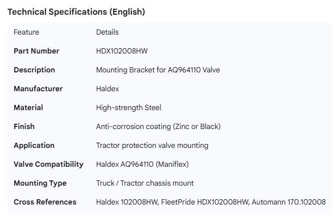Click the High-strength Steel value
335x215 pixels.
(x=128, y=107)
